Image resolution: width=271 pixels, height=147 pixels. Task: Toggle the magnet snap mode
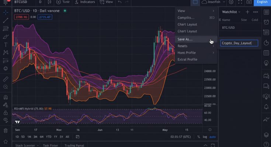[6, 97]
